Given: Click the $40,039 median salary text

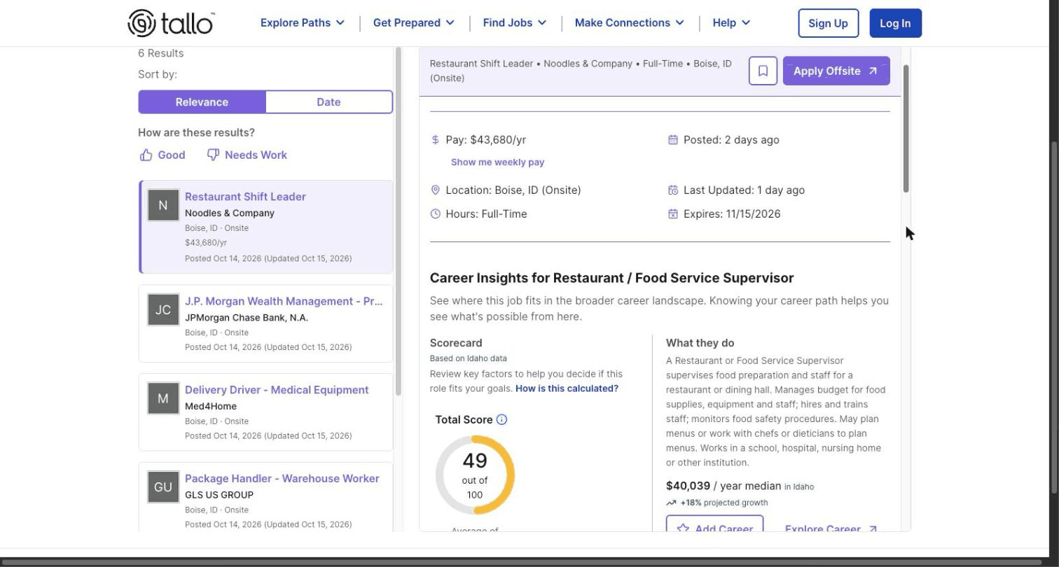Looking at the screenshot, I should coord(688,486).
